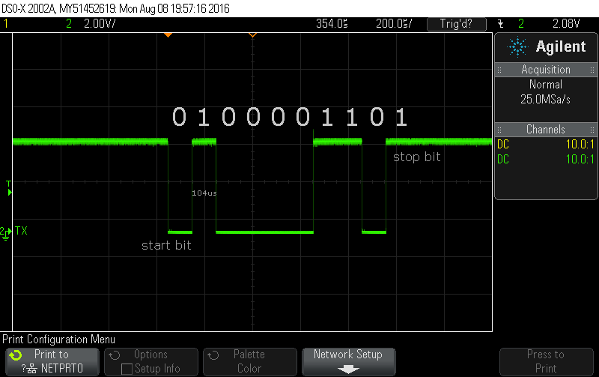
Task: Click the Print Configuration Menu title
Action: click(59, 339)
